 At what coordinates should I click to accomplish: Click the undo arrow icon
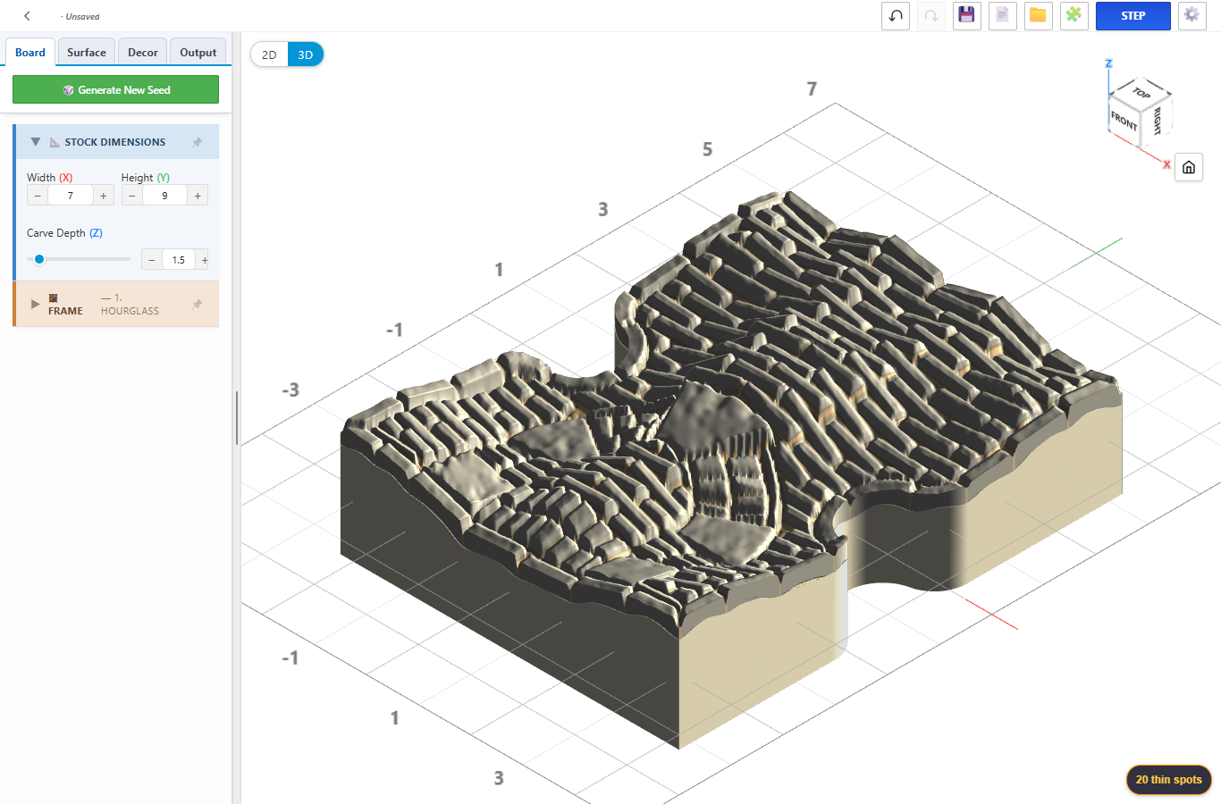896,16
